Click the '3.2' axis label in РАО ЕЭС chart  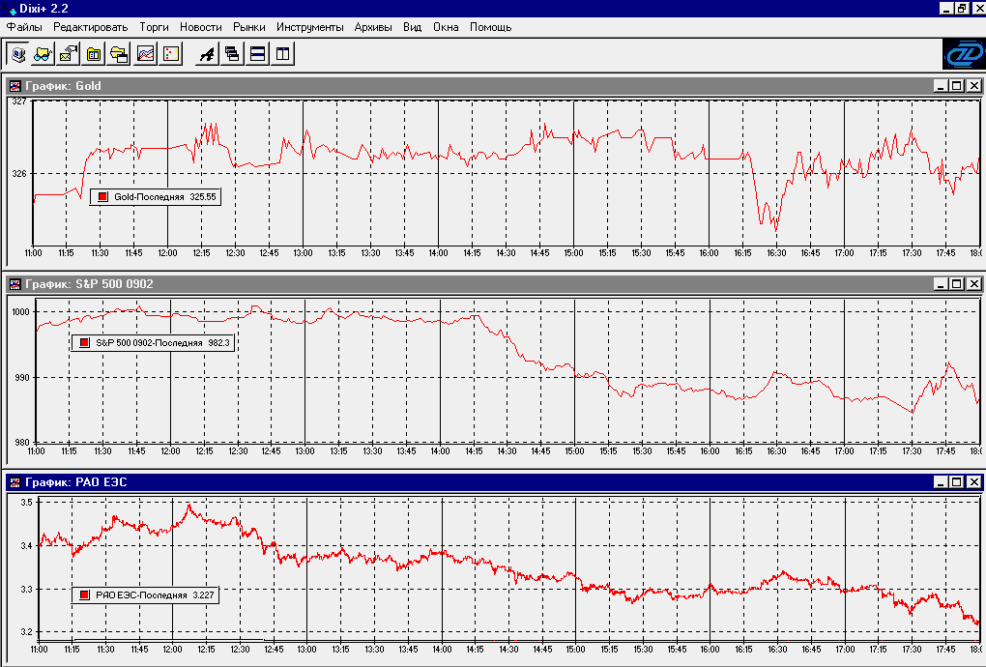pos(26,632)
